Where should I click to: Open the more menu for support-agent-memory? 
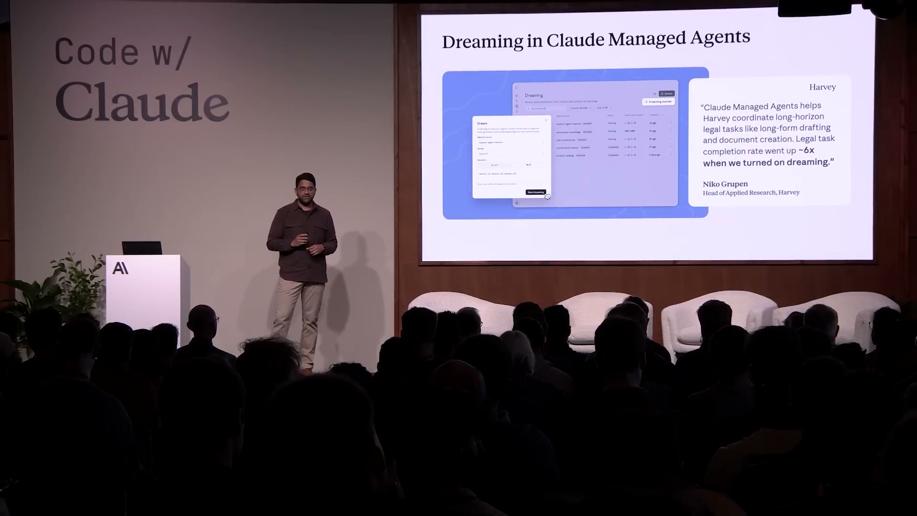[671, 122]
